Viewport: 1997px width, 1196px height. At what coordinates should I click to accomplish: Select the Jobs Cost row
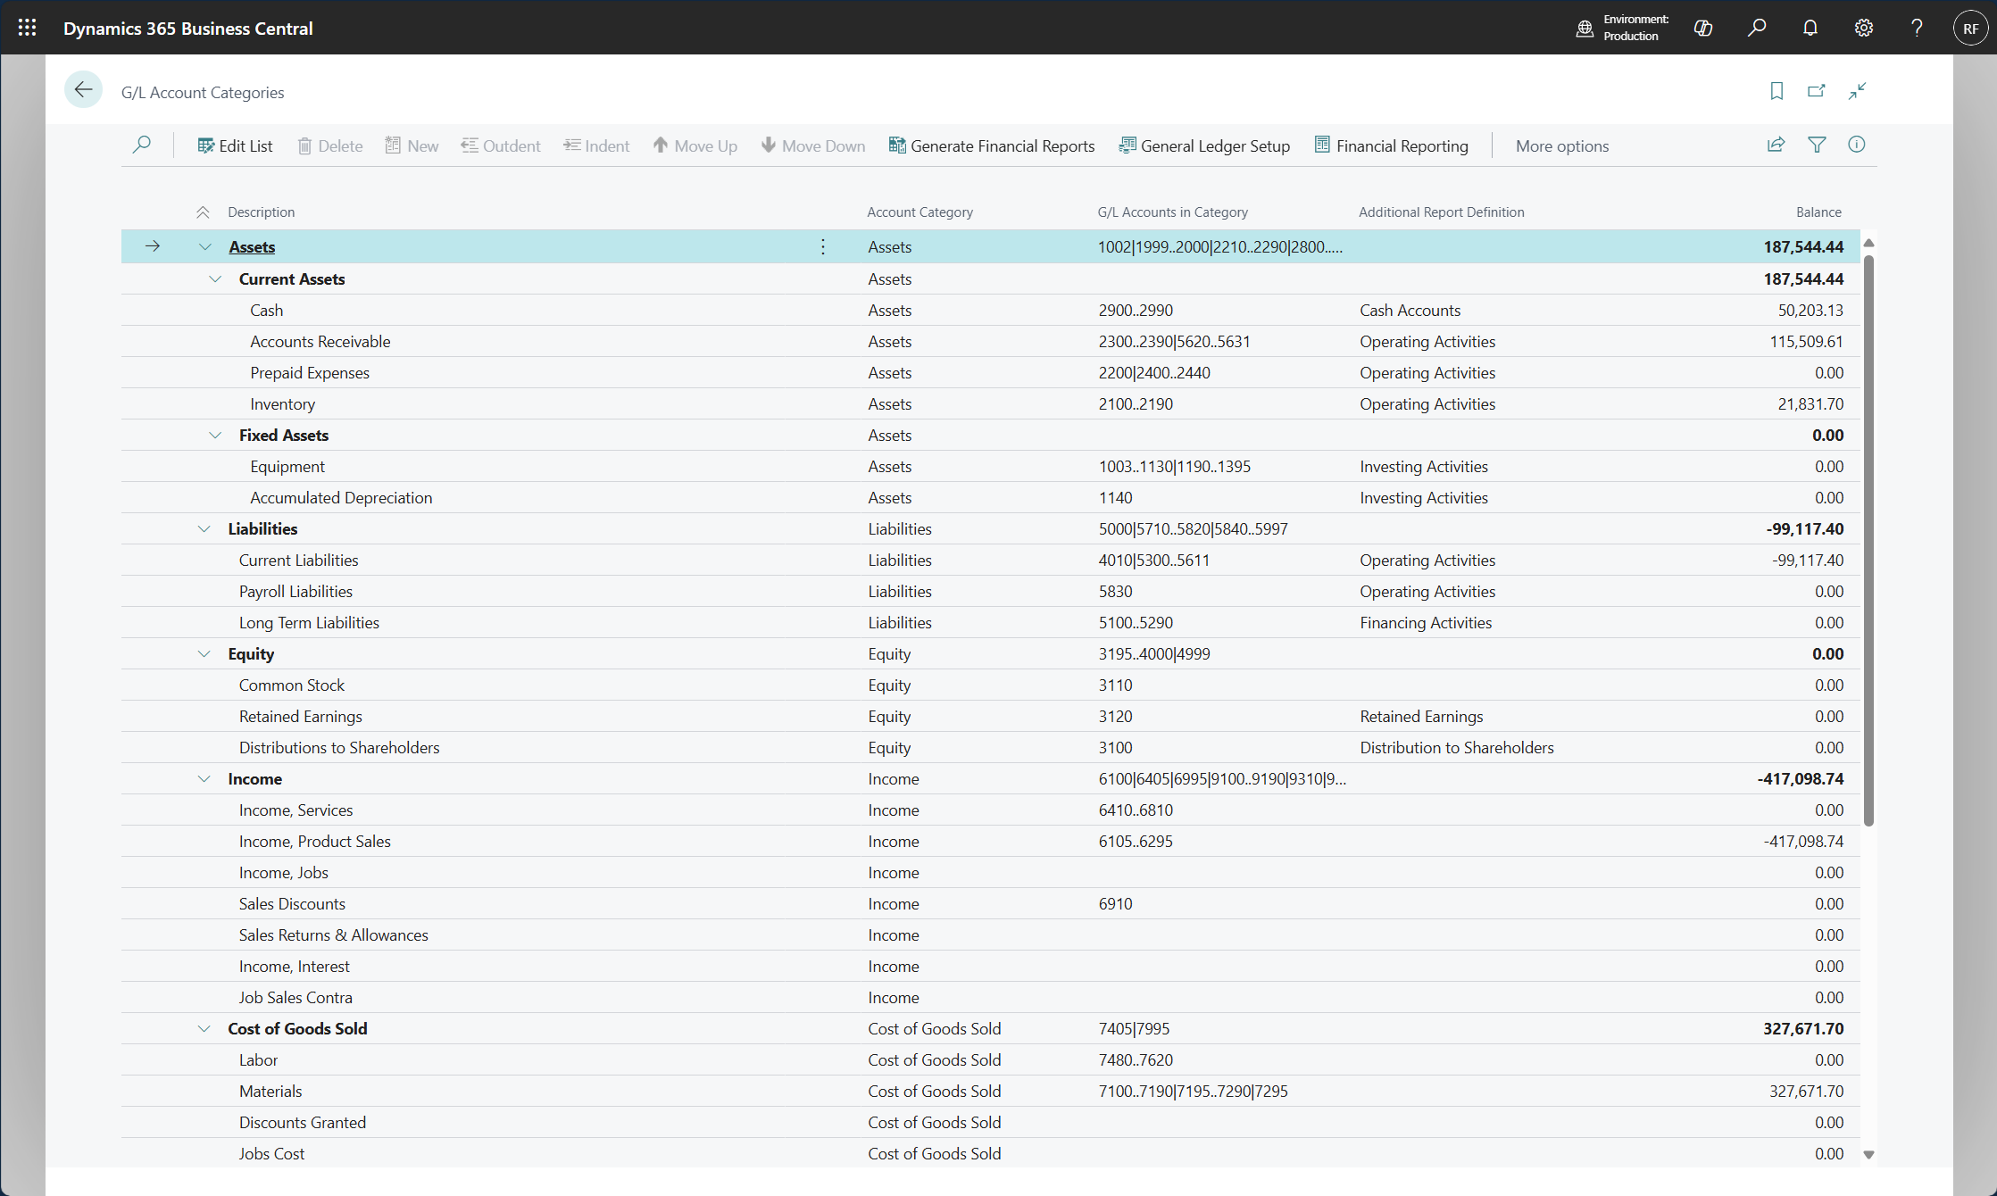point(990,1154)
